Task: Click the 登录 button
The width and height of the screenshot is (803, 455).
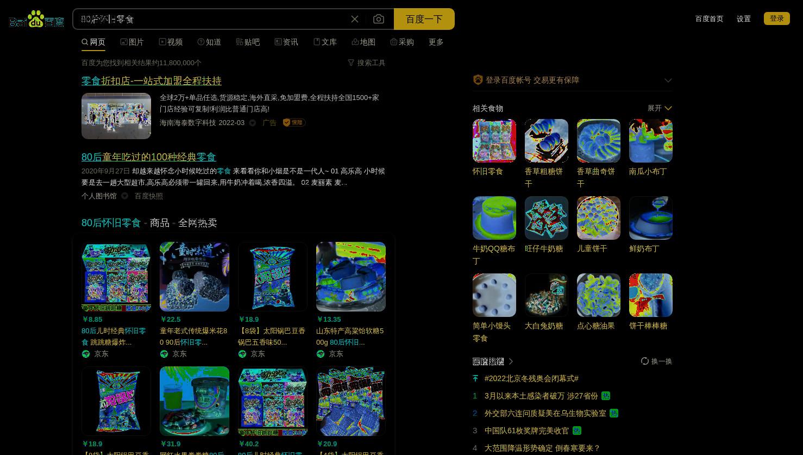Action: (777, 18)
